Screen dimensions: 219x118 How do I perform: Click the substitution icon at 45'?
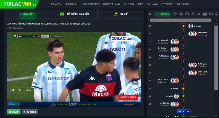pyautogui.click(x=184, y=104)
